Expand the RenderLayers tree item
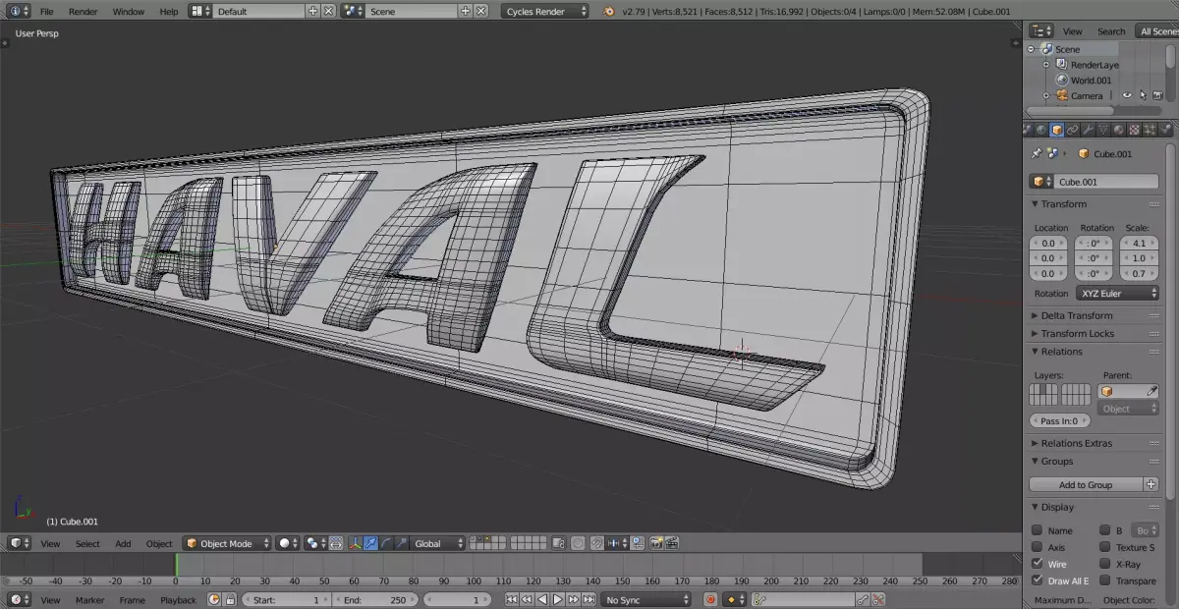This screenshot has height=609, width=1179. 1046,65
